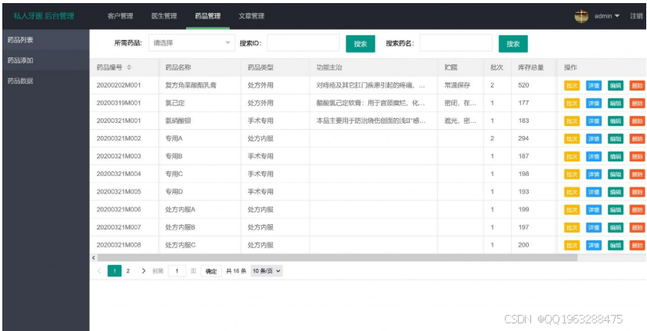Viewport: 647px width, 331px height.
Task: Sort by the 药品编号 column arrows
Action: [129, 68]
